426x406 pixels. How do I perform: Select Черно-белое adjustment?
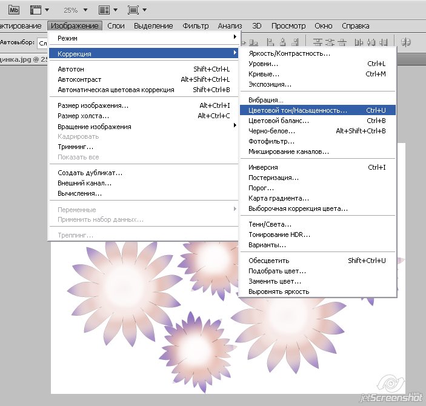(271, 131)
